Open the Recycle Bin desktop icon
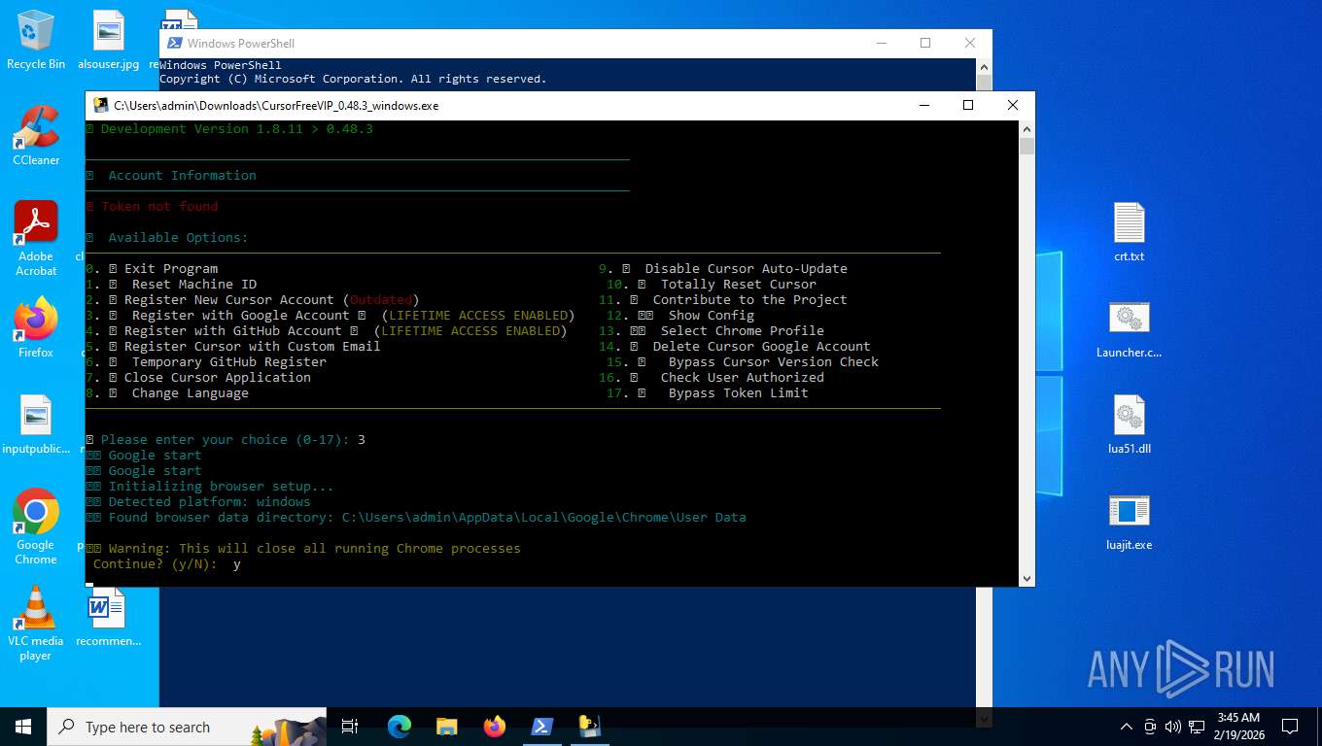 pyautogui.click(x=36, y=40)
